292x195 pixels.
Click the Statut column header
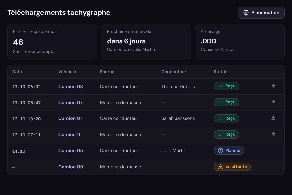(x=220, y=72)
